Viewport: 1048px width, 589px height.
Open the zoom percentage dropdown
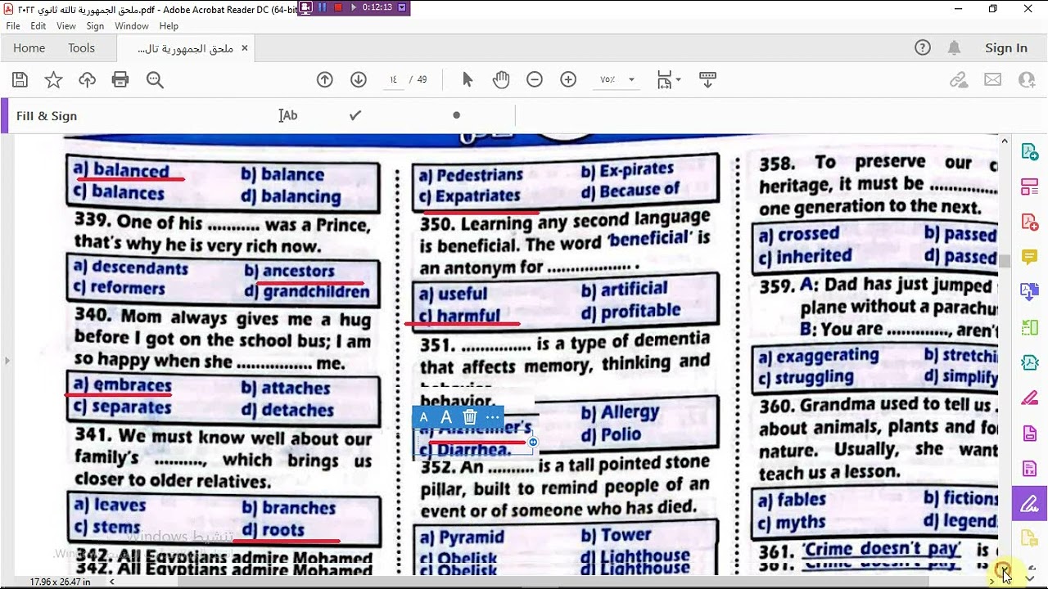tap(631, 79)
